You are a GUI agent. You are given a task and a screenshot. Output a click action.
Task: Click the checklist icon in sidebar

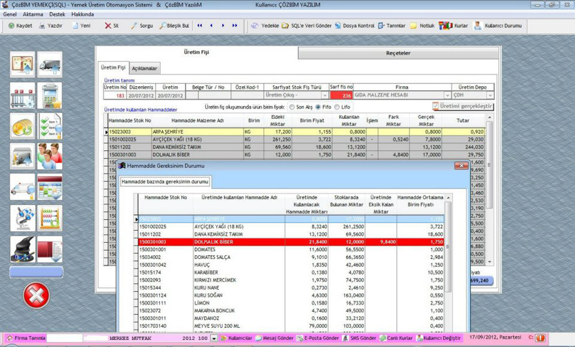(49, 126)
